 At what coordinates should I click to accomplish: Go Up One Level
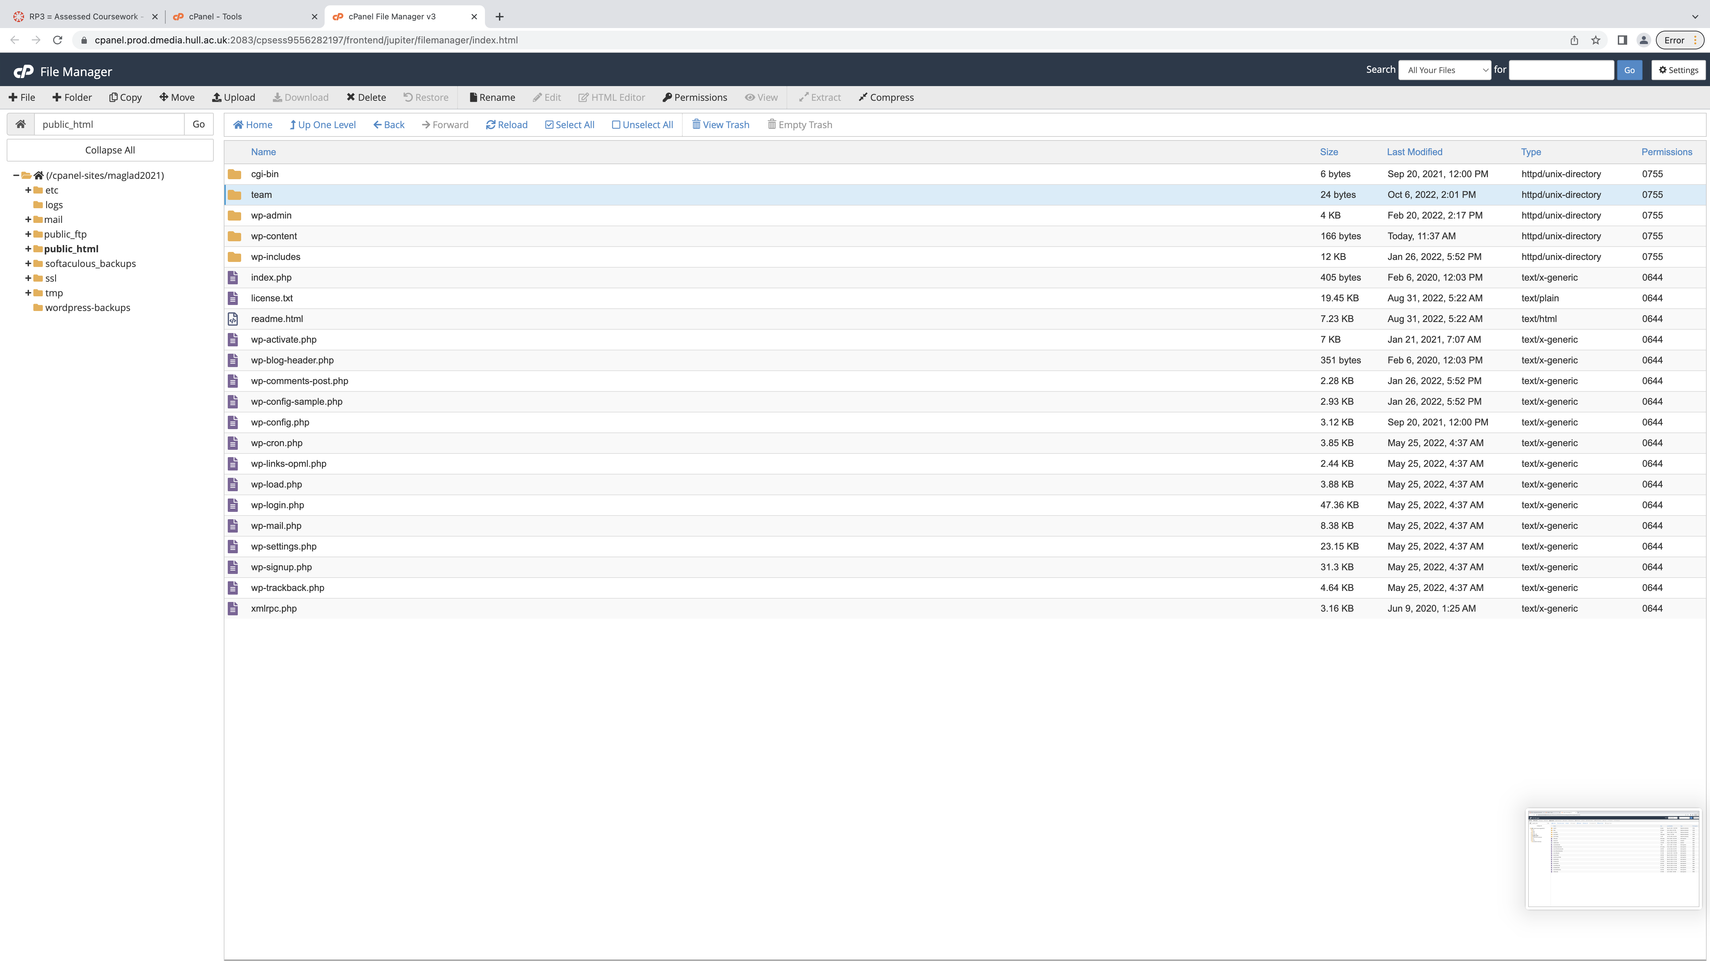click(x=323, y=125)
